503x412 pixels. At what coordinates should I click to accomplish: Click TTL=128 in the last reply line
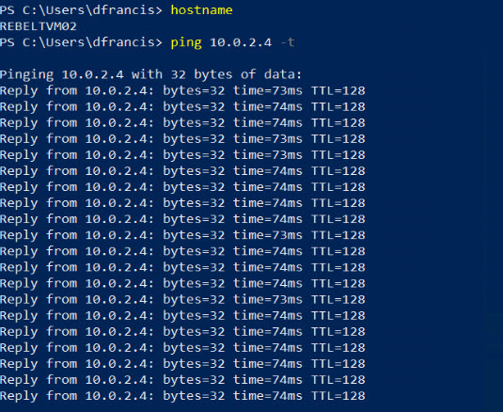point(338,396)
